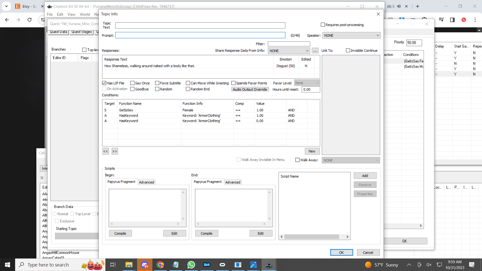The width and height of the screenshot is (482, 271).
Task: Switch to Quest Data tab
Action: tap(58, 32)
